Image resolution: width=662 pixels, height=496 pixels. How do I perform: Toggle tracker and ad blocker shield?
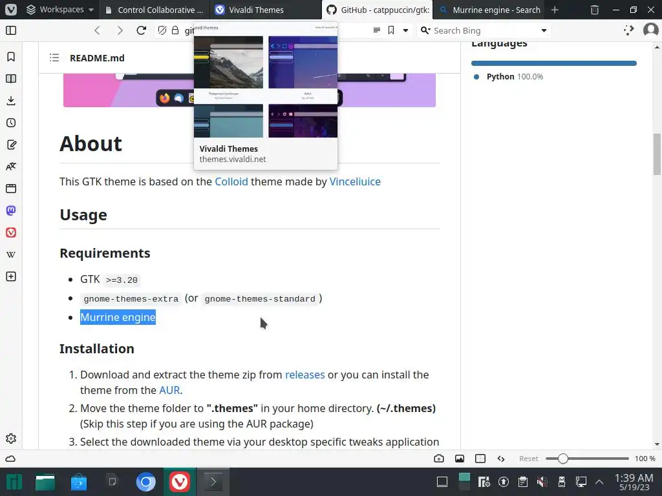click(x=162, y=30)
